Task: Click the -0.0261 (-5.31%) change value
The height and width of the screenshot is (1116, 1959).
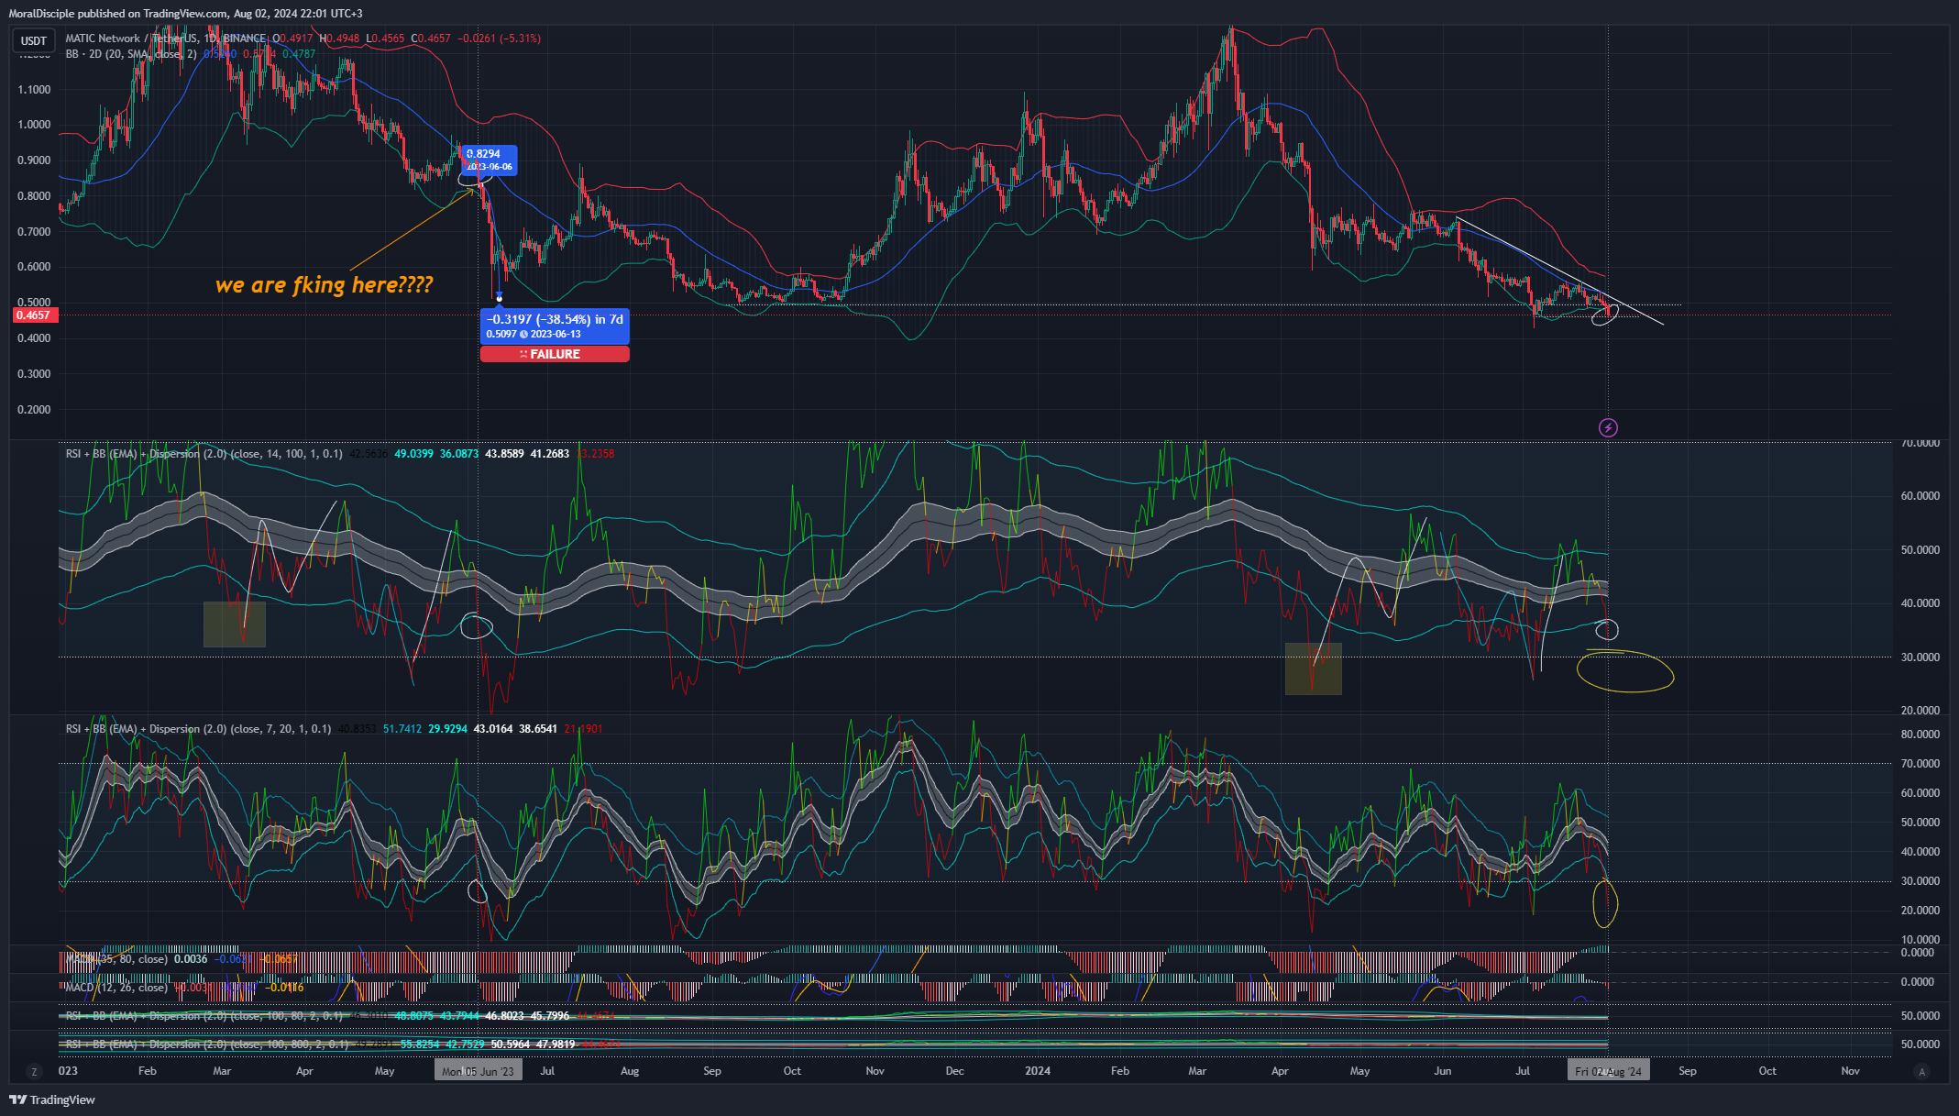Action: point(499,39)
